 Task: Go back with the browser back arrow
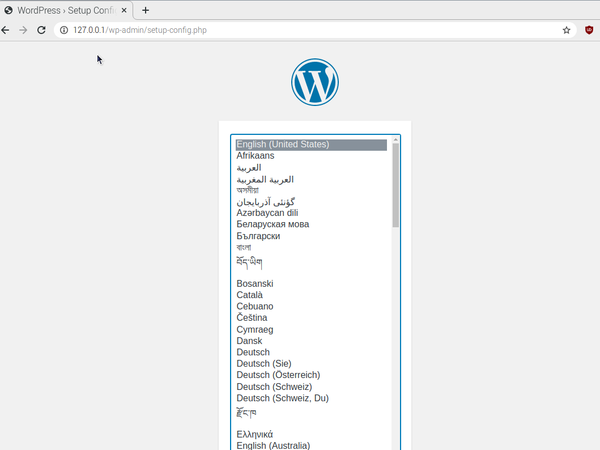5,30
